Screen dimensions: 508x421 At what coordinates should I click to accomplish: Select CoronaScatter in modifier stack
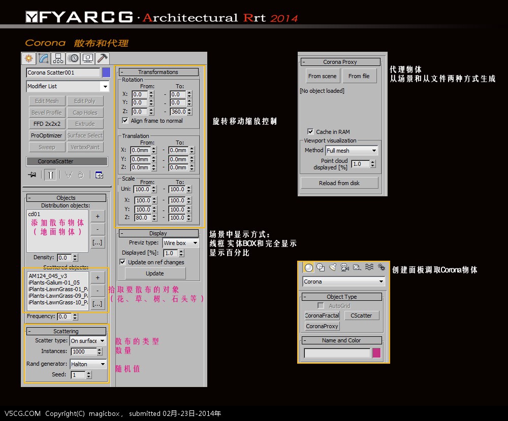tap(67, 161)
